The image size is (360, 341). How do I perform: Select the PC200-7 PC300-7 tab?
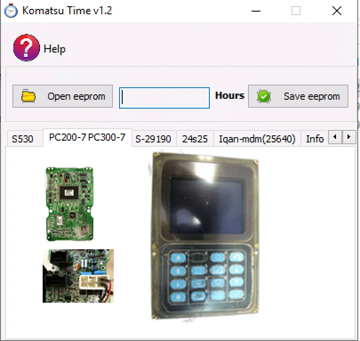[x=88, y=138]
